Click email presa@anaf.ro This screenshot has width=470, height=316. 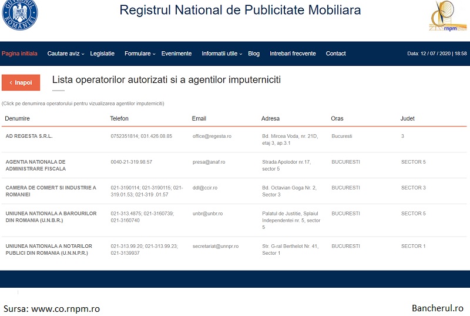209,162
